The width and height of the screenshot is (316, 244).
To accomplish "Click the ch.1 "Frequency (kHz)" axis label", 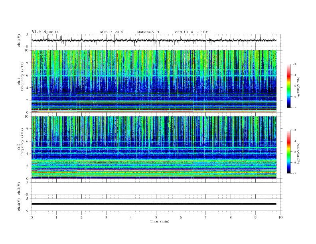I will coord(22,77).
